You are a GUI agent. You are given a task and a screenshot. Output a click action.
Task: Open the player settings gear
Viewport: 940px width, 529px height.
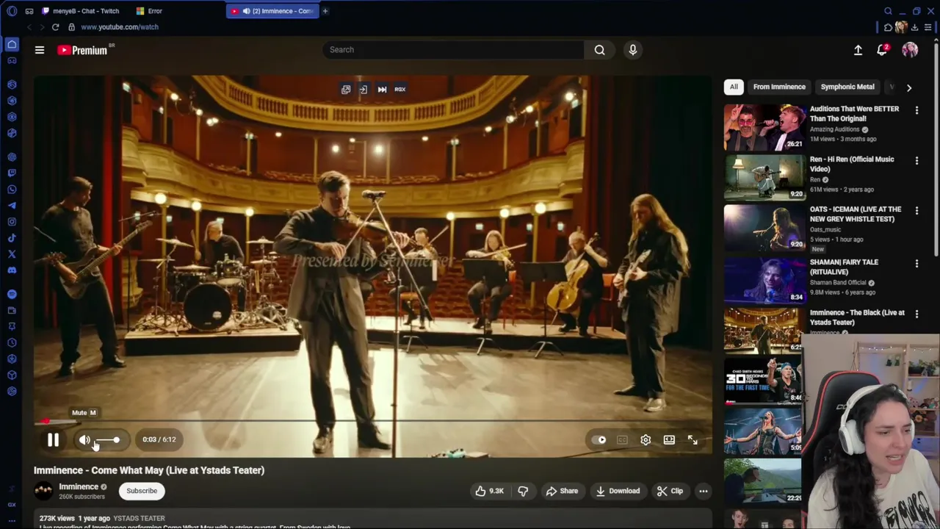coord(646,440)
